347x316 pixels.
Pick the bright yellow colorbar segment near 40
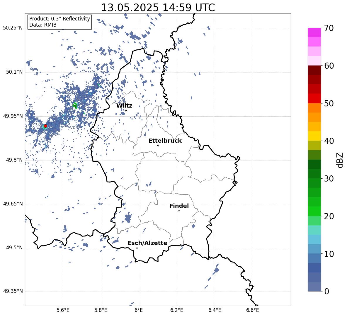tap(314, 136)
